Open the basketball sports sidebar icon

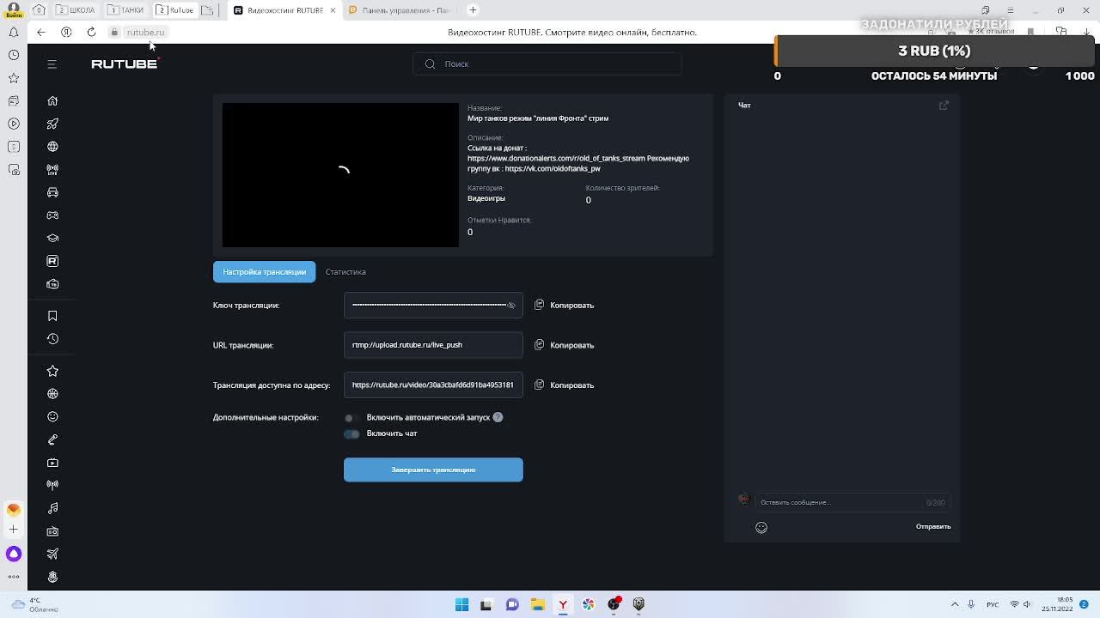point(52,394)
